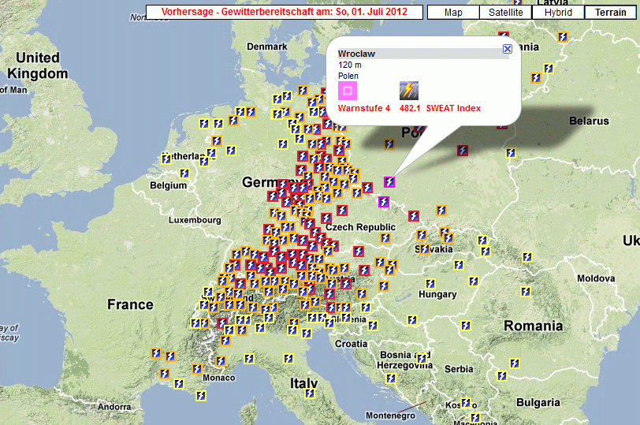
Task: Click the upper marker between Serbia and Bulgaria
Action: [515, 363]
